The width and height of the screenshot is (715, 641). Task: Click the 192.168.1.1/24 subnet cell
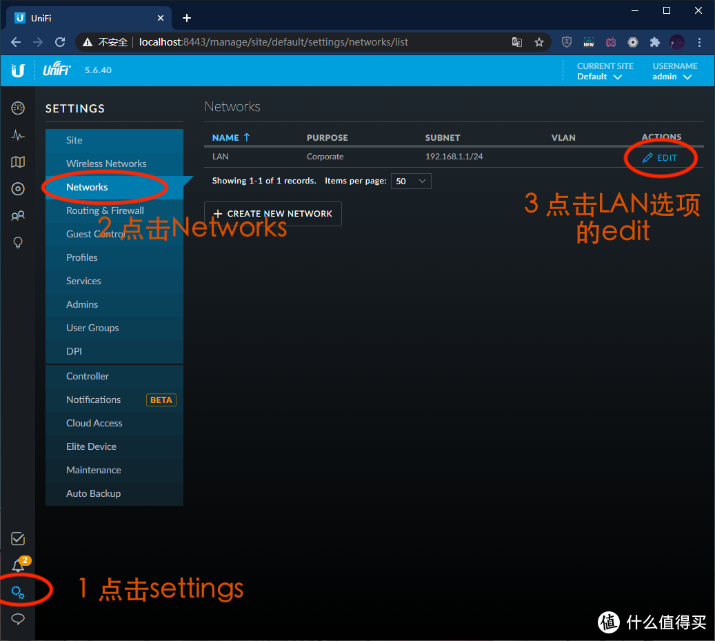pos(454,157)
